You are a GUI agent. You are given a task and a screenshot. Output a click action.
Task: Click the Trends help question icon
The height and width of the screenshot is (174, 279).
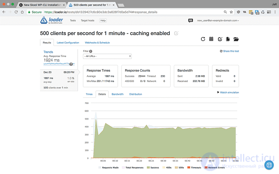pos(71,64)
